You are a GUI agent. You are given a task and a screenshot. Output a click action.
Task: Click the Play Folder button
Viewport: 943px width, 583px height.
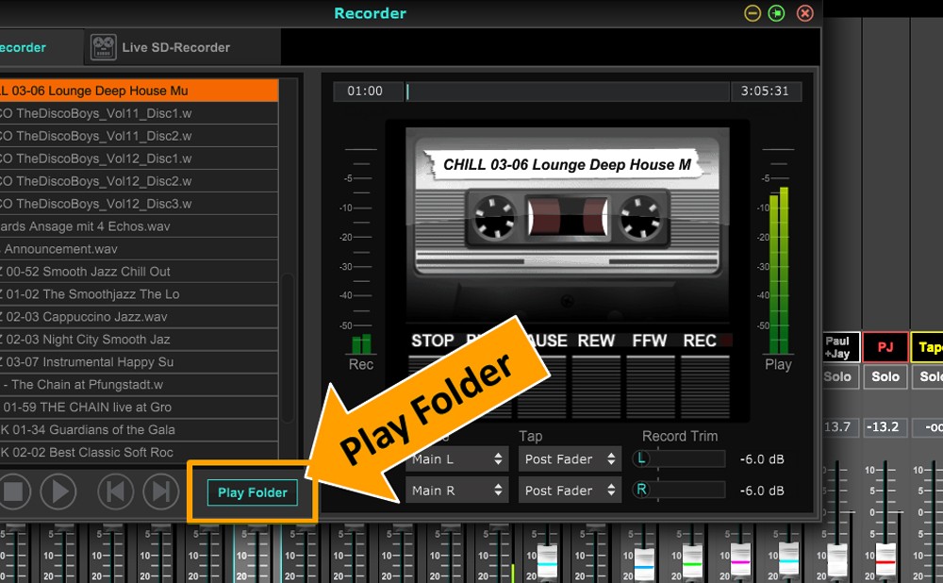point(253,492)
